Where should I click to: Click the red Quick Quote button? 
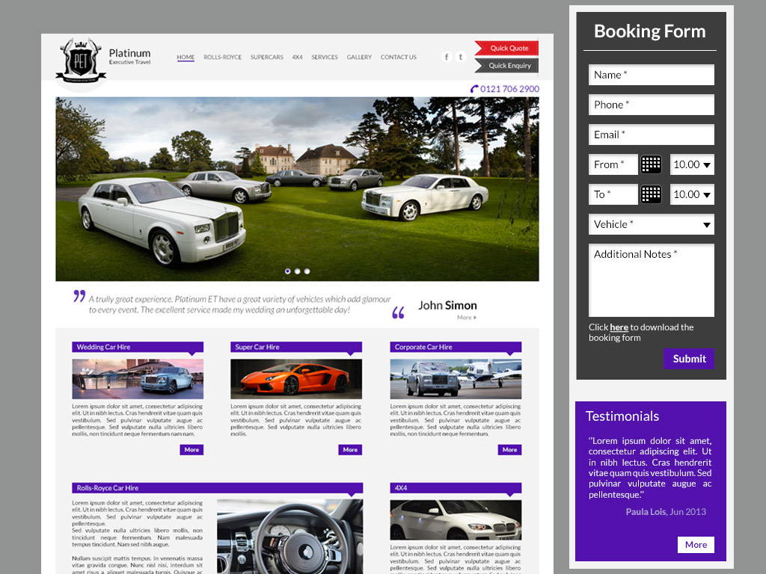[x=507, y=48]
